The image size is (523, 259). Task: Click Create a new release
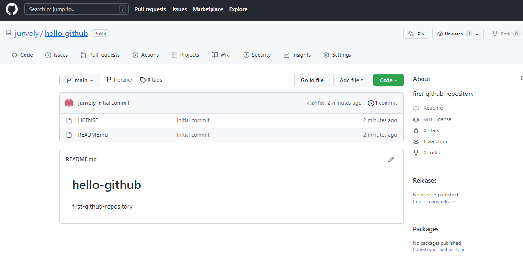pos(434,202)
